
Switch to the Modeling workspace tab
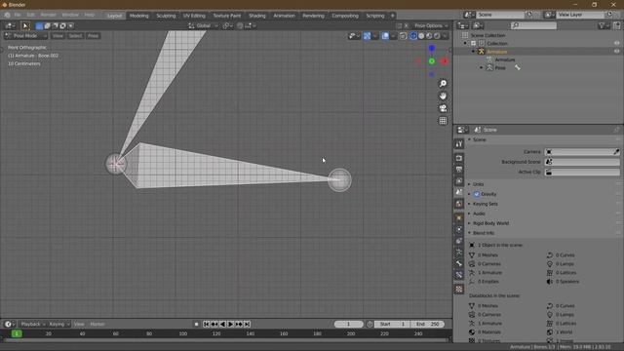point(138,16)
